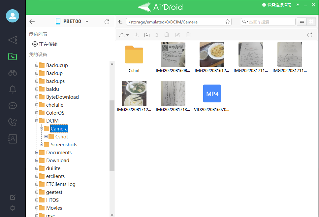
Task: Select the ETClients_log folder
Action: click(61, 184)
